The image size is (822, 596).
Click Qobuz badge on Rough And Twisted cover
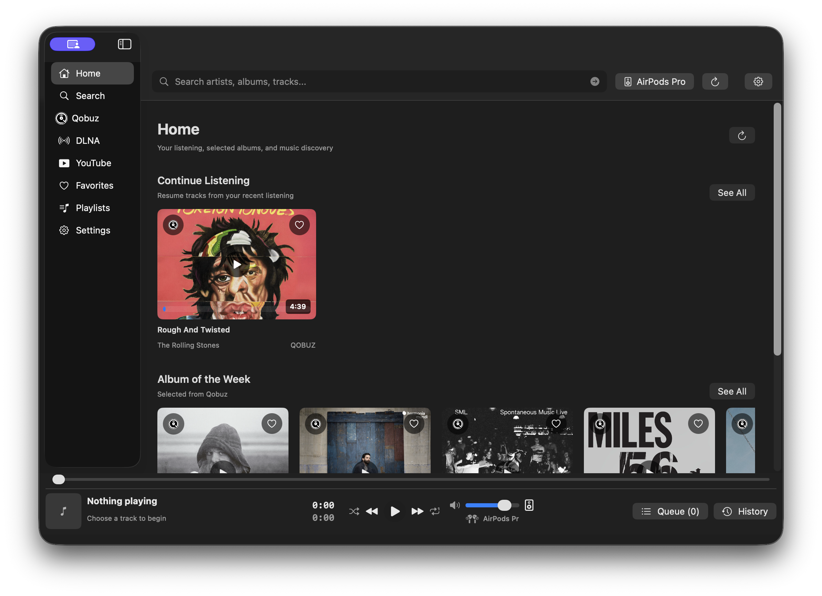(x=173, y=225)
